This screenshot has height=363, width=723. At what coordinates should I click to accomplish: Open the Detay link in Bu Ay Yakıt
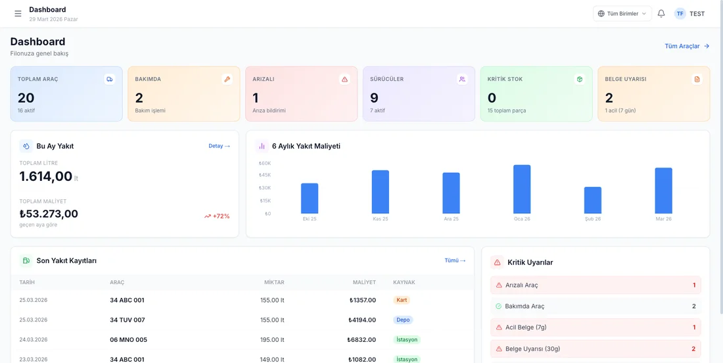pyautogui.click(x=219, y=146)
